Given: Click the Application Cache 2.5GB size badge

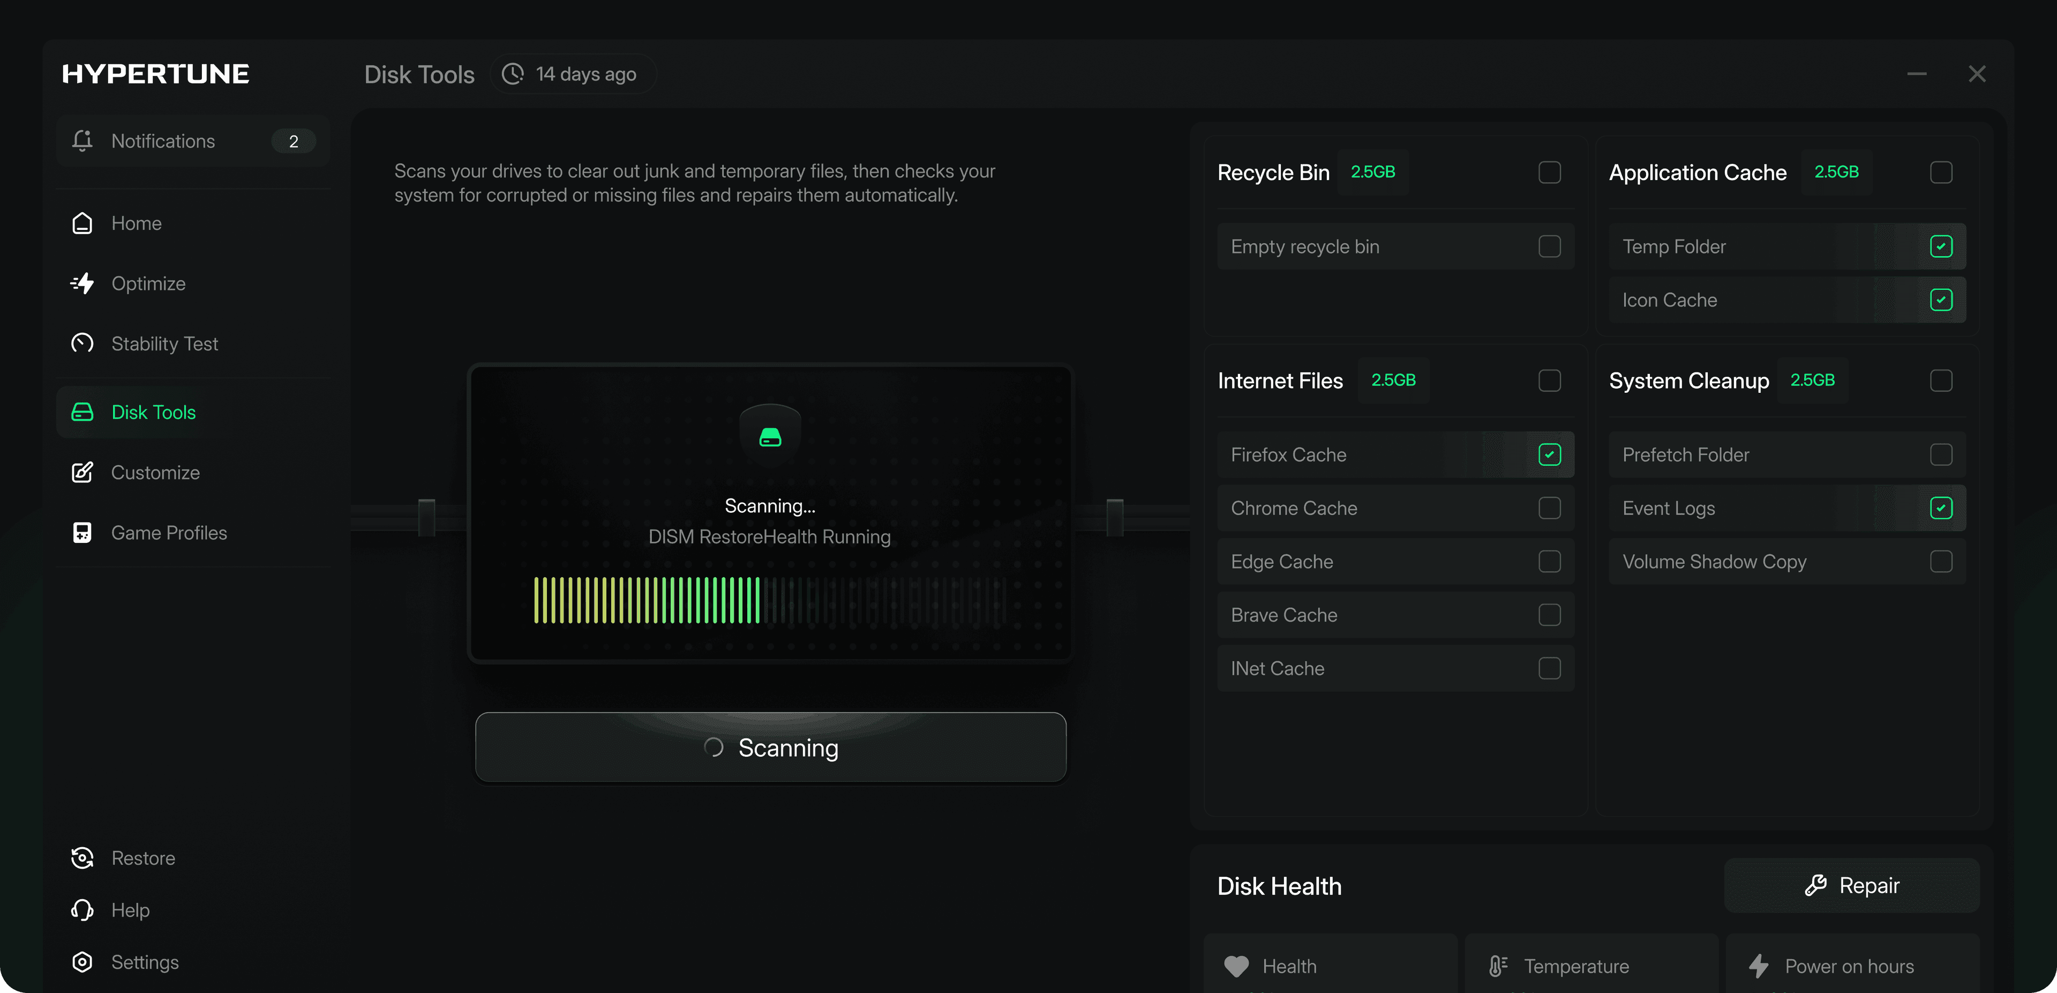Looking at the screenshot, I should (1837, 172).
